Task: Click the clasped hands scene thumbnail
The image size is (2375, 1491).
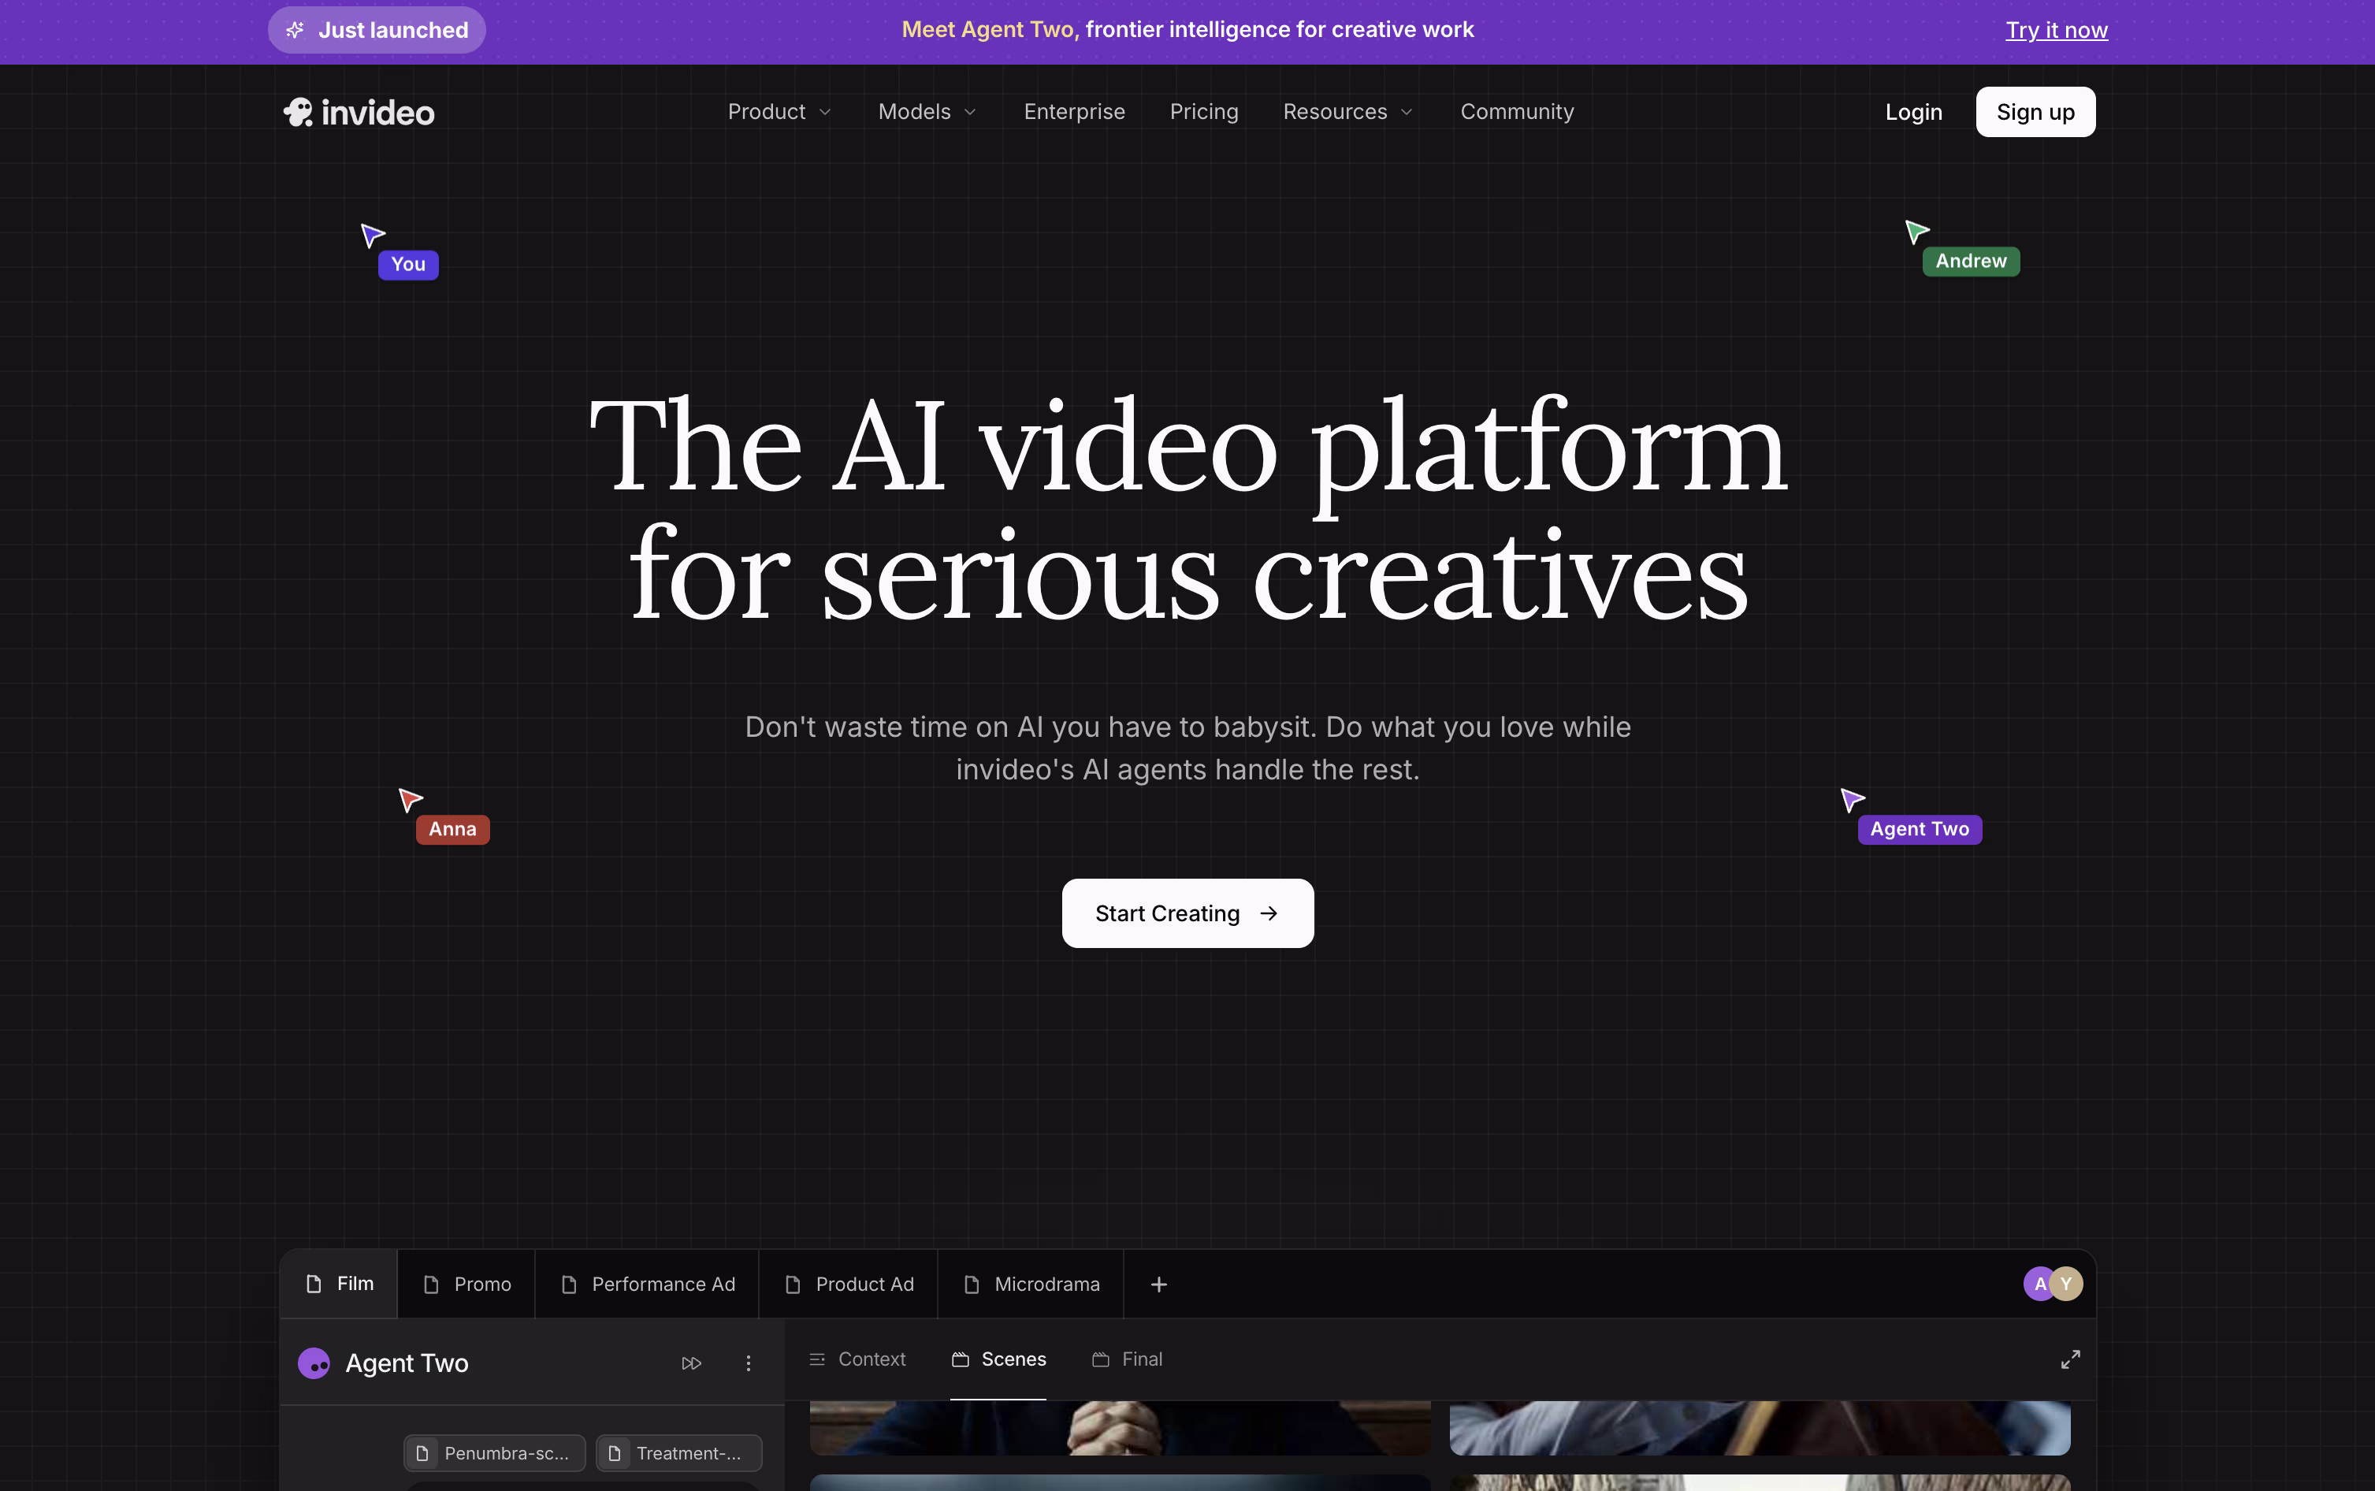Action: click(1119, 1428)
